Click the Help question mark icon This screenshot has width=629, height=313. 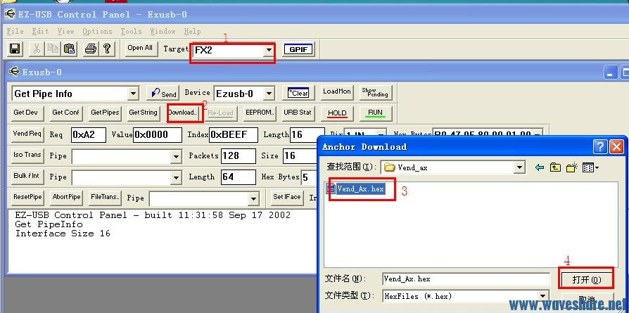click(x=107, y=49)
